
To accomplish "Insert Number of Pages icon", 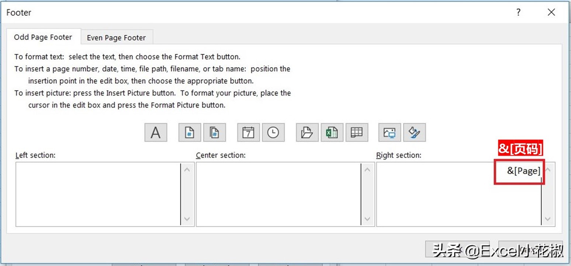I will (214, 132).
